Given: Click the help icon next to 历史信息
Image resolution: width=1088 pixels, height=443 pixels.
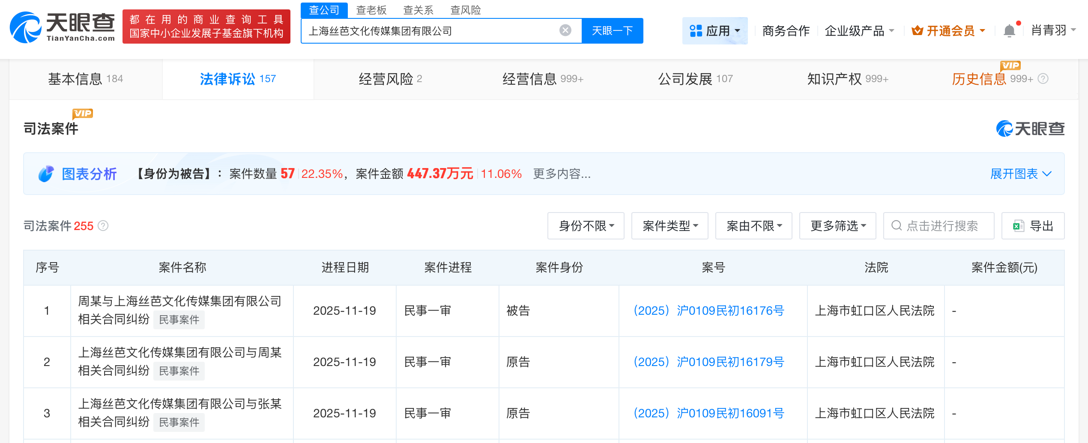Looking at the screenshot, I should (x=1044, y=79).
